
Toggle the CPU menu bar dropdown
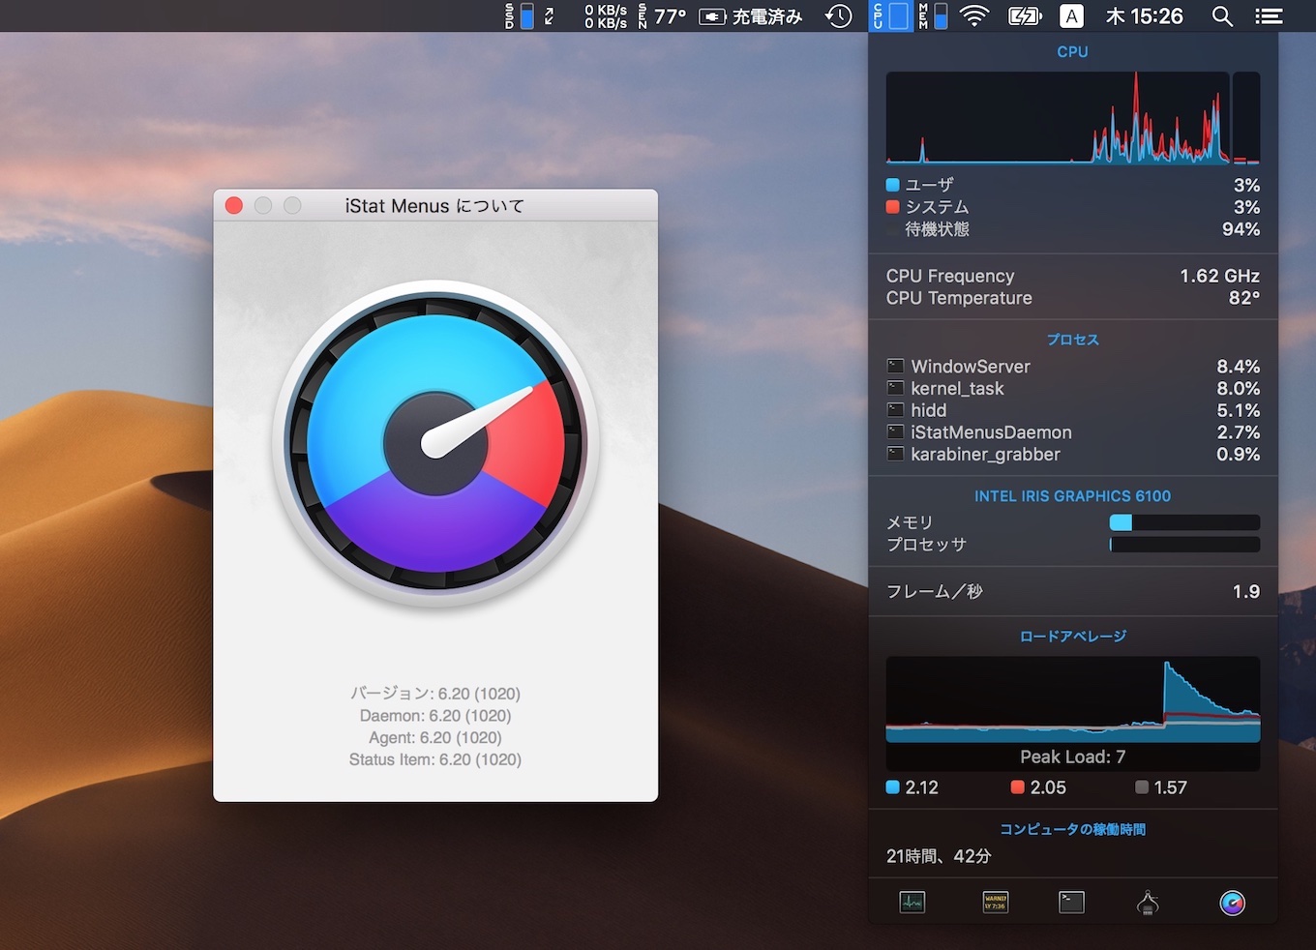890,15
